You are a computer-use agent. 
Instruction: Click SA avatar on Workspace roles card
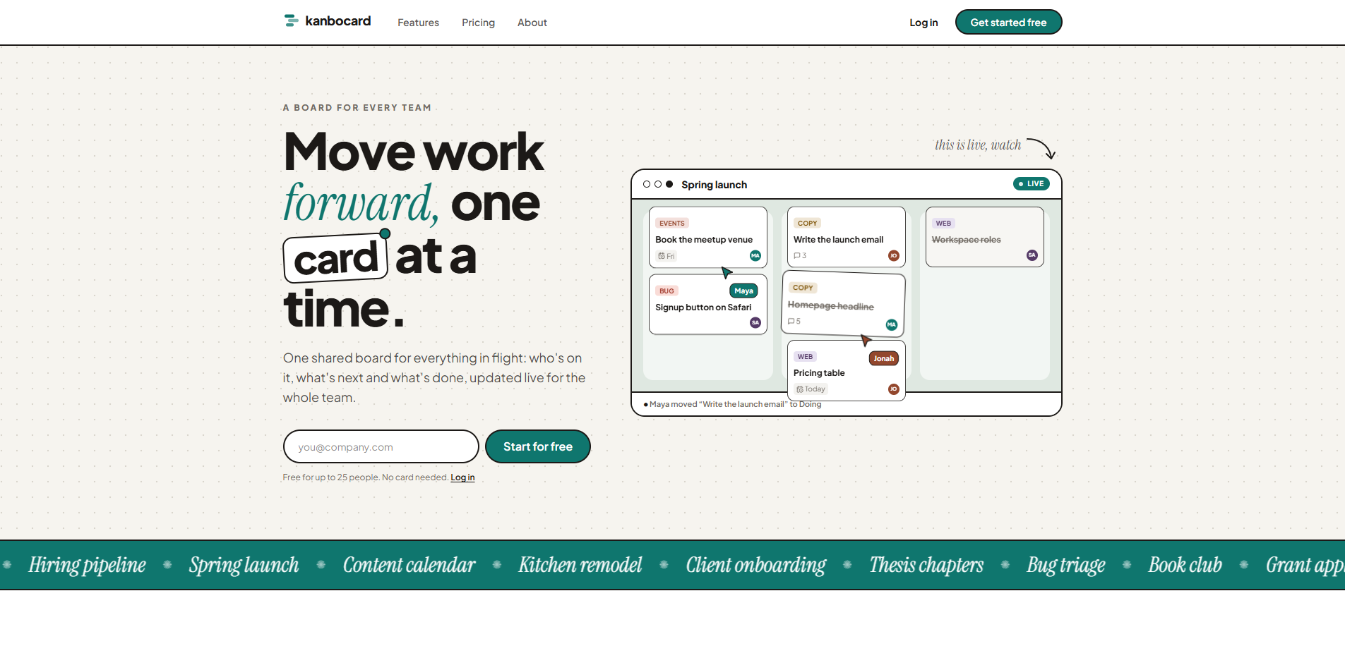point(1032,255)
